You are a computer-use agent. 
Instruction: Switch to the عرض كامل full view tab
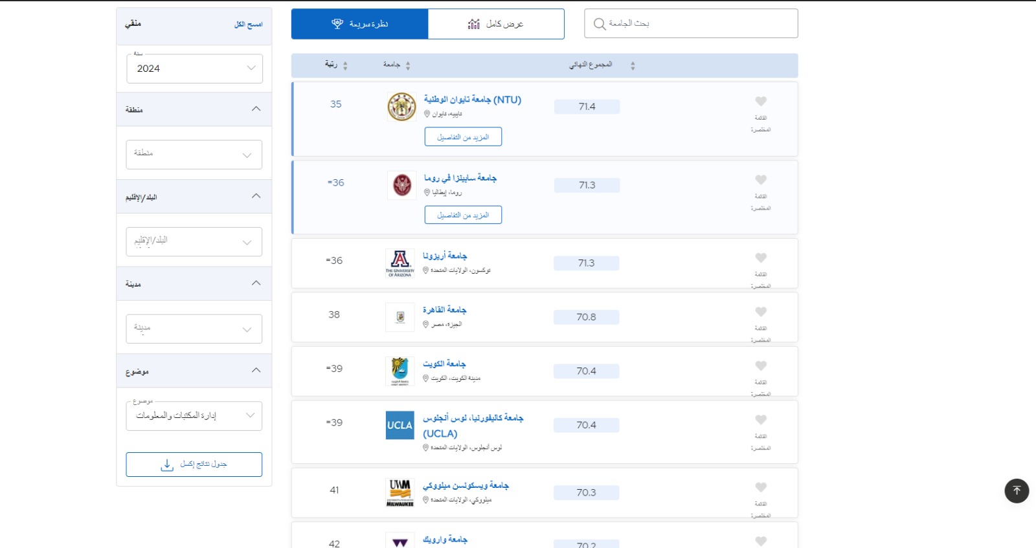click(x=496, y=24)
